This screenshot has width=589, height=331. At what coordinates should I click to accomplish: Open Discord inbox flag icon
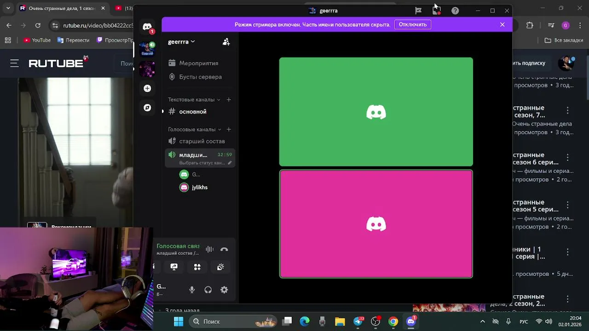[x=418, y=11]
